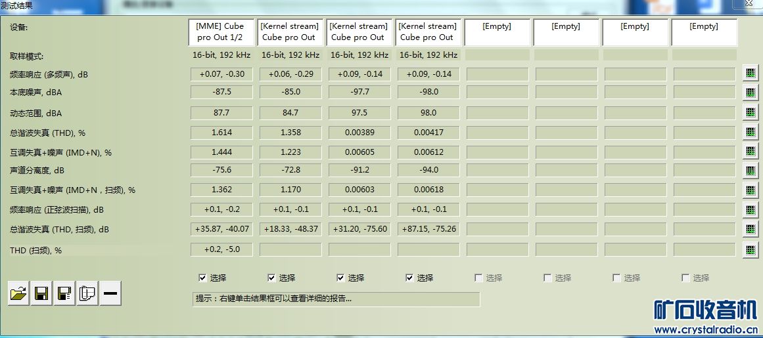Viewport: 763px width, 338px height.
Task: Click the 1.362 swept IMD cell
Action: tap(222, 190)
